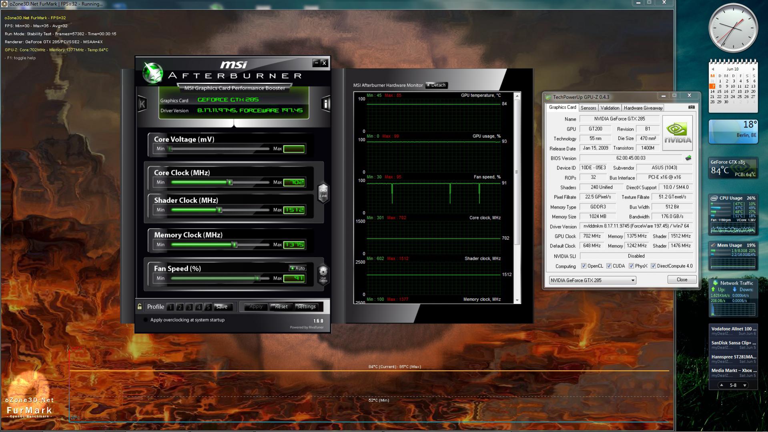Toggle the DirectCompute 4.0 checkbox
This screenshot has height=432, width=768.
pyautogui.click(x=653, y=266)
